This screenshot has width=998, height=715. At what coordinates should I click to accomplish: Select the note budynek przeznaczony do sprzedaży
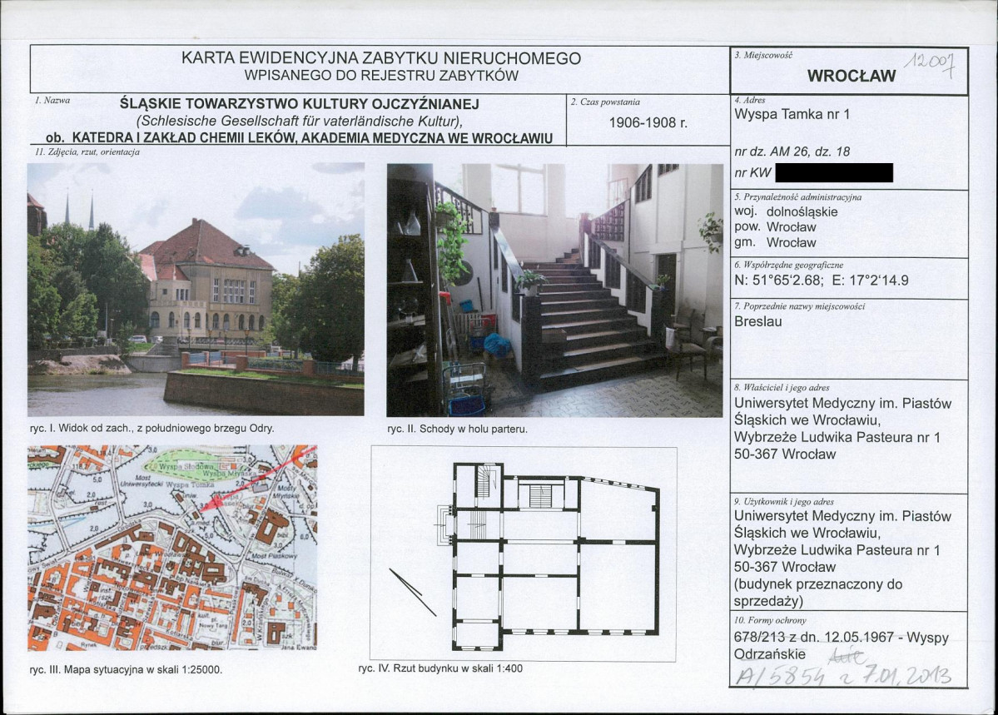click(x=818, y=593)
